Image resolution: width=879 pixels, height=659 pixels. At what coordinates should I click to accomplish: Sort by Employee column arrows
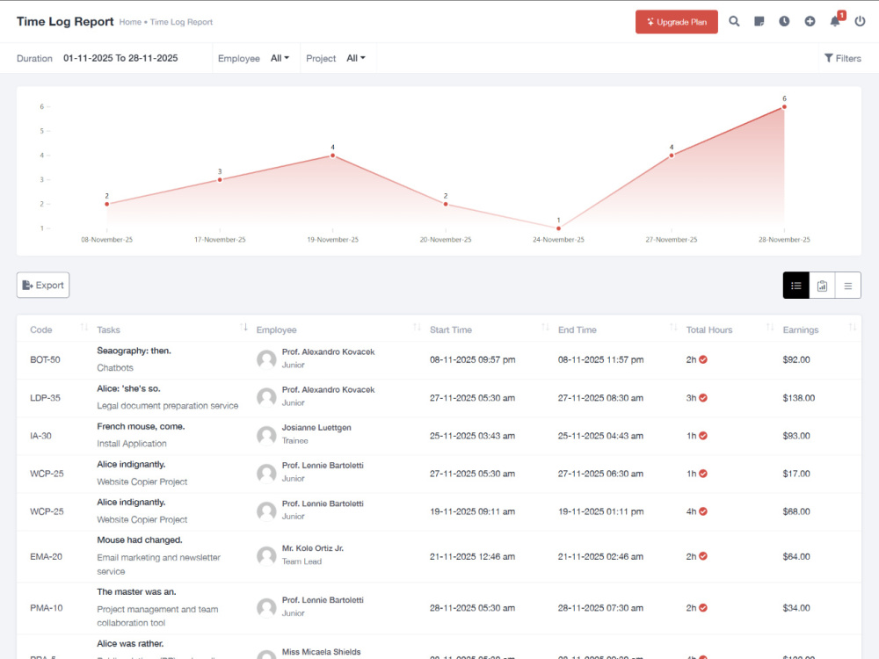pos(417,327)
